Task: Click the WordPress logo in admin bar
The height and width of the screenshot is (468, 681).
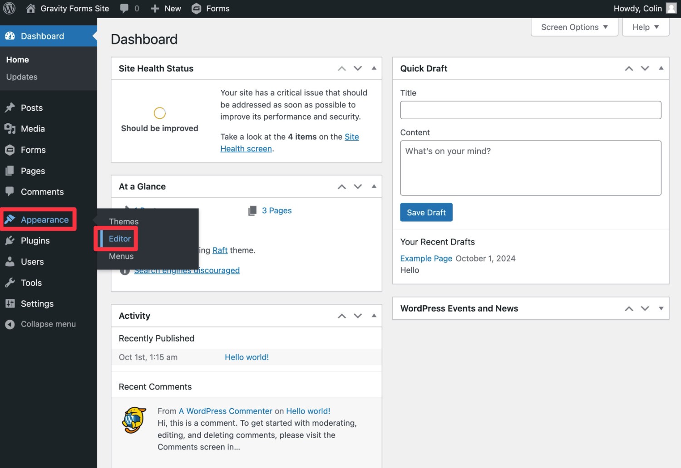Action: 9,9
